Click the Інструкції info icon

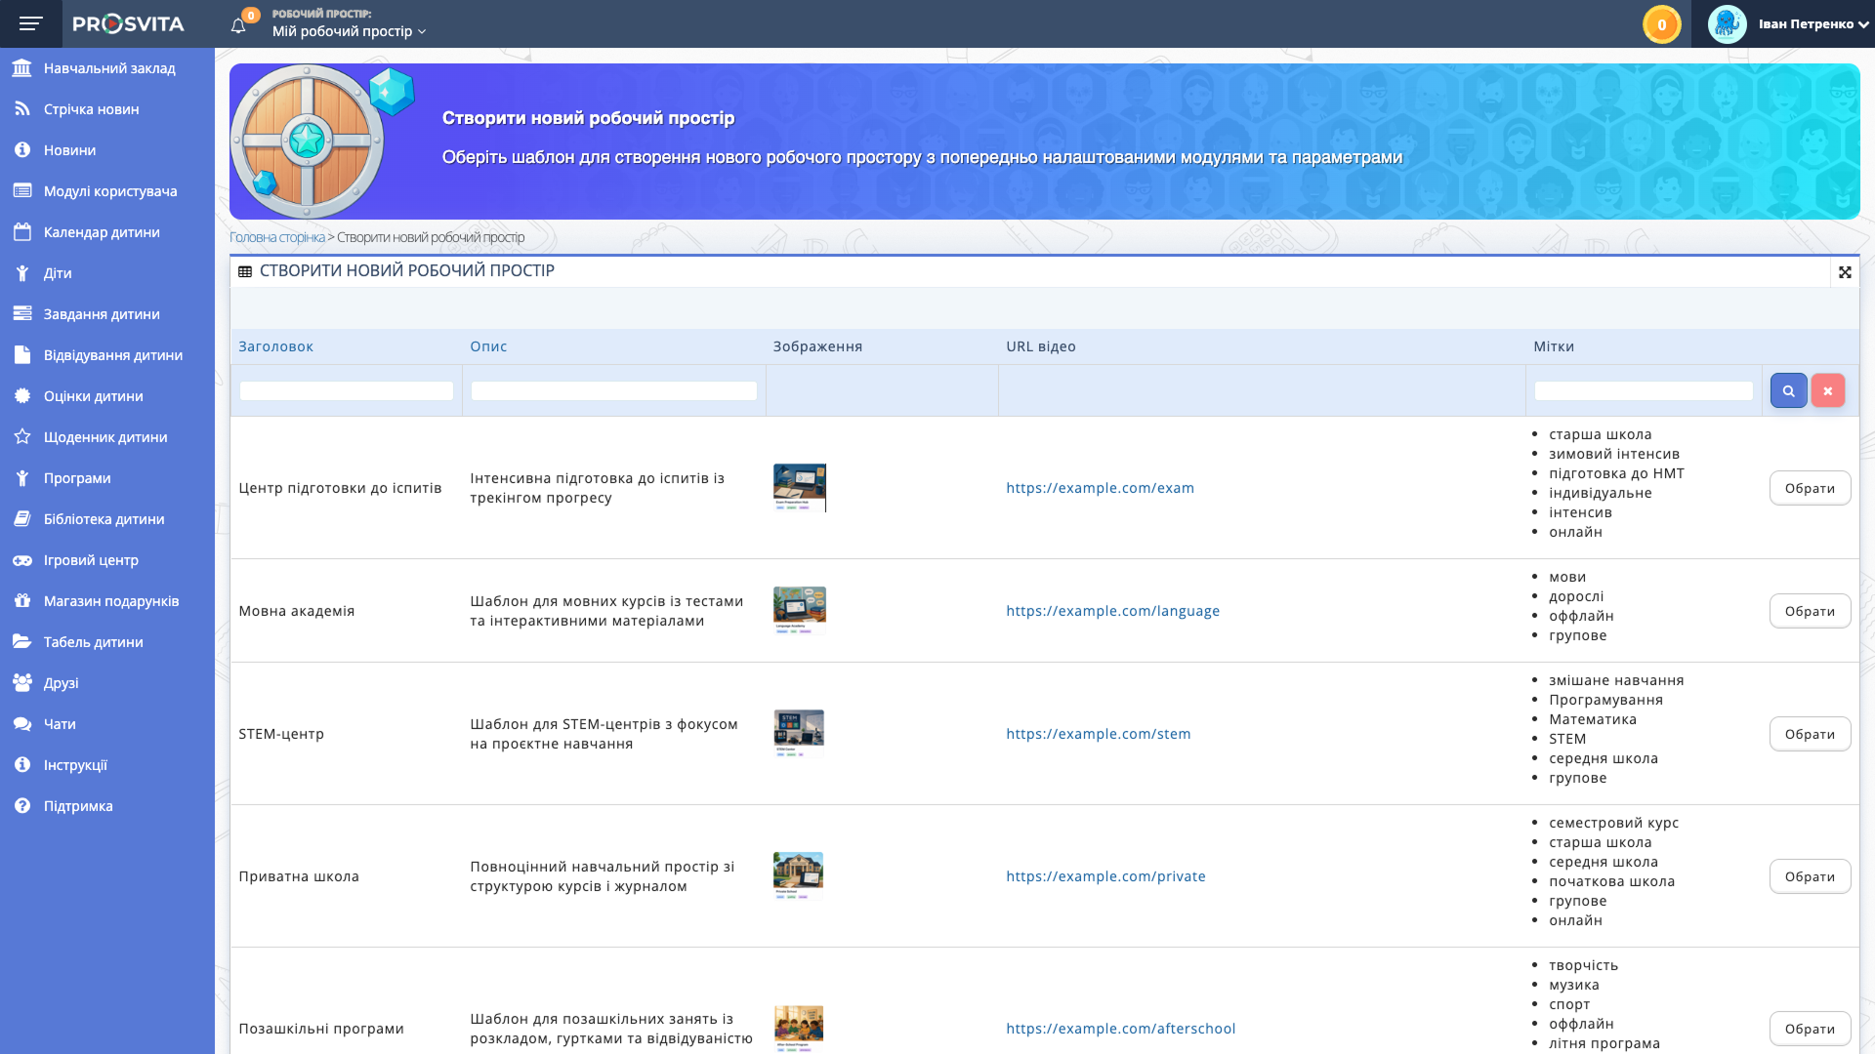pos(22,764)
